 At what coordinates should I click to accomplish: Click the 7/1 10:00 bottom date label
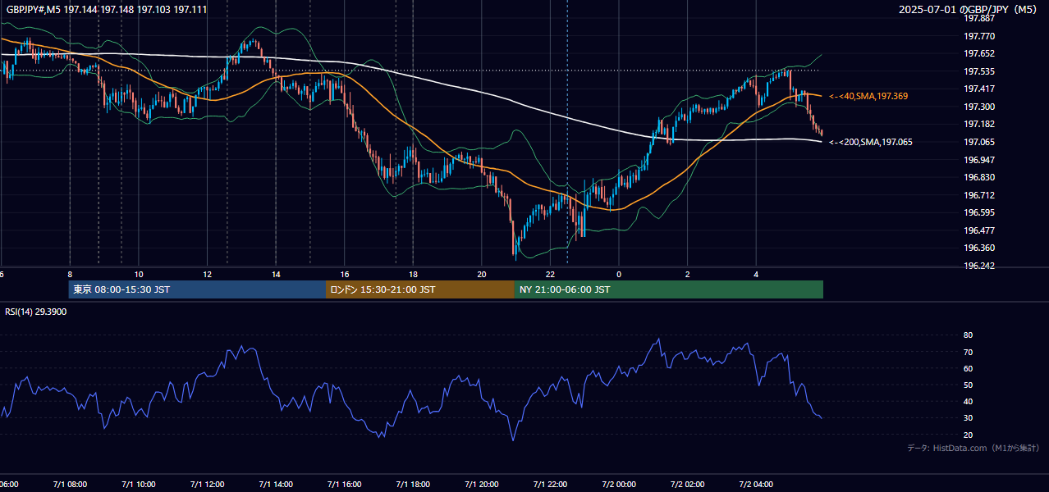pos(139,485)
